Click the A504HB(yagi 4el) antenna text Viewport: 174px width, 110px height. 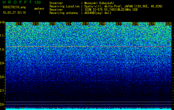tap(98, 13)
